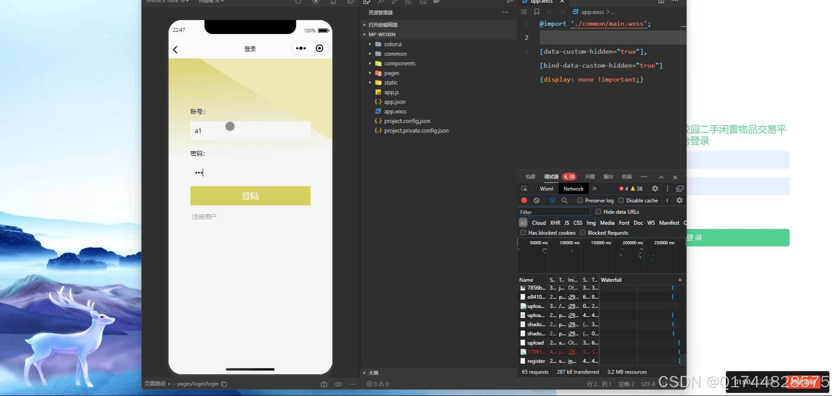Filter network requests by CSS
Image resolution: width=832 pixels, height=396 pixels.
click(x=578, y=223)
